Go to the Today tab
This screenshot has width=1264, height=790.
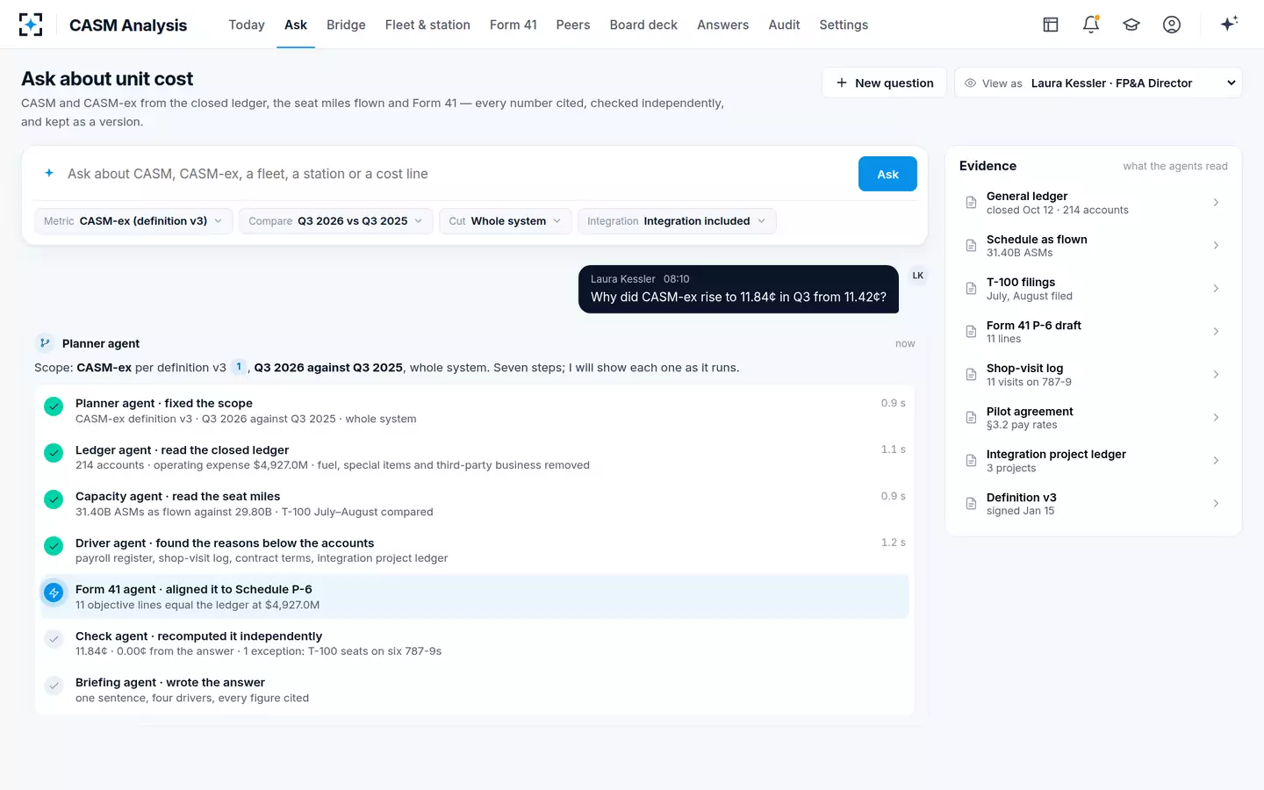coord(247,25)
